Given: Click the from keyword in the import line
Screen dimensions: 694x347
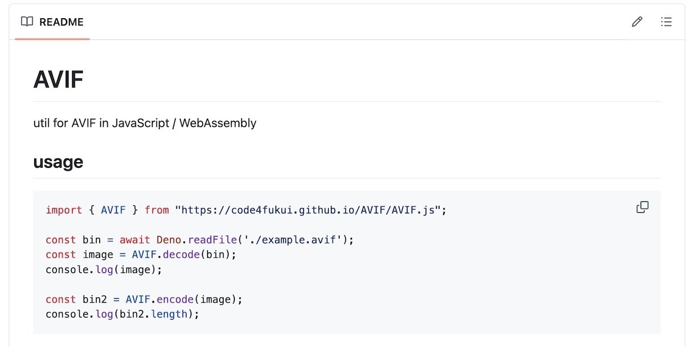Looking at the screenshot, I should click(x=156, y=210).
